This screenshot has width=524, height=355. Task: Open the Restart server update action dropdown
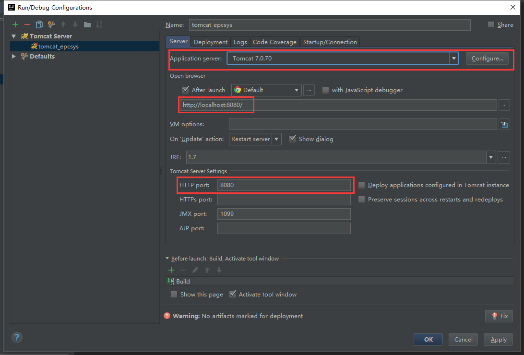point(276,139)
